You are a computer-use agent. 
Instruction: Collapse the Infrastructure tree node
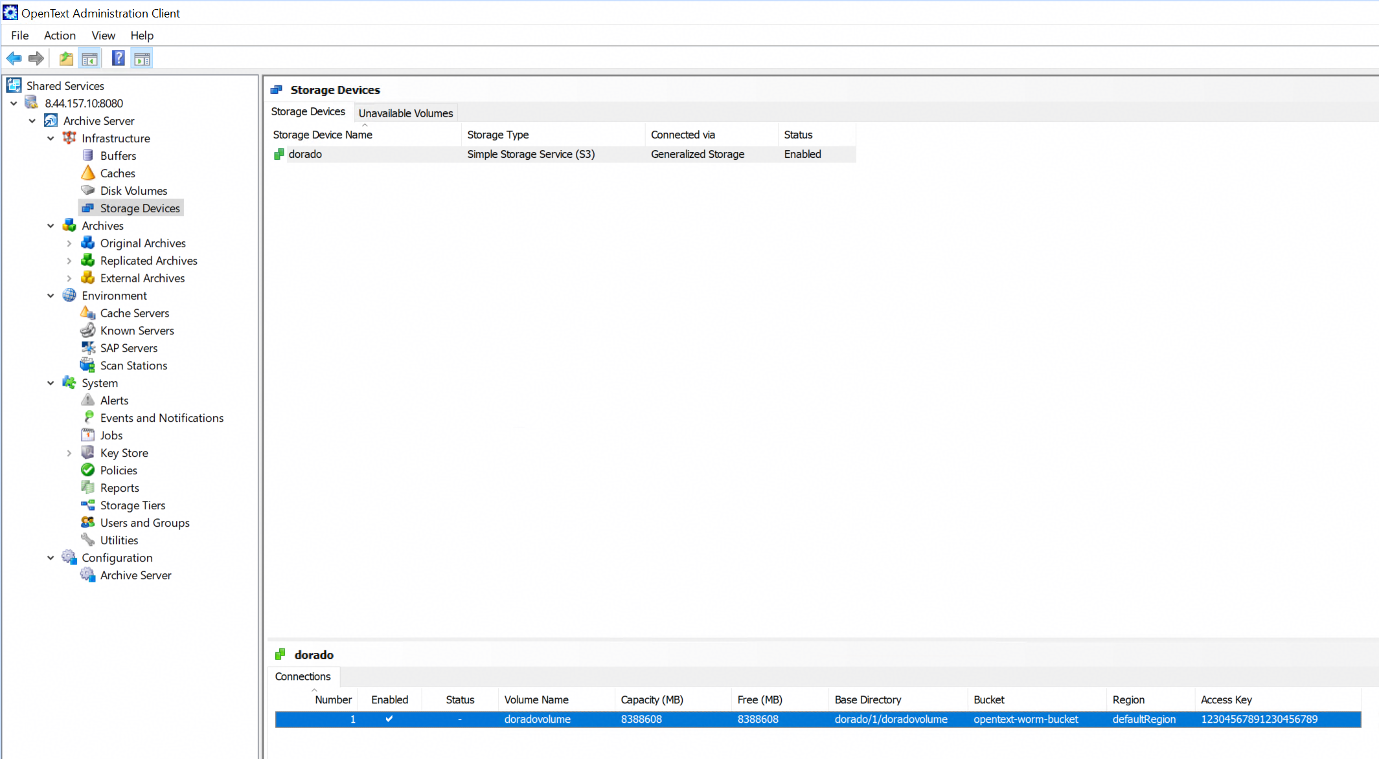(51, 138)
